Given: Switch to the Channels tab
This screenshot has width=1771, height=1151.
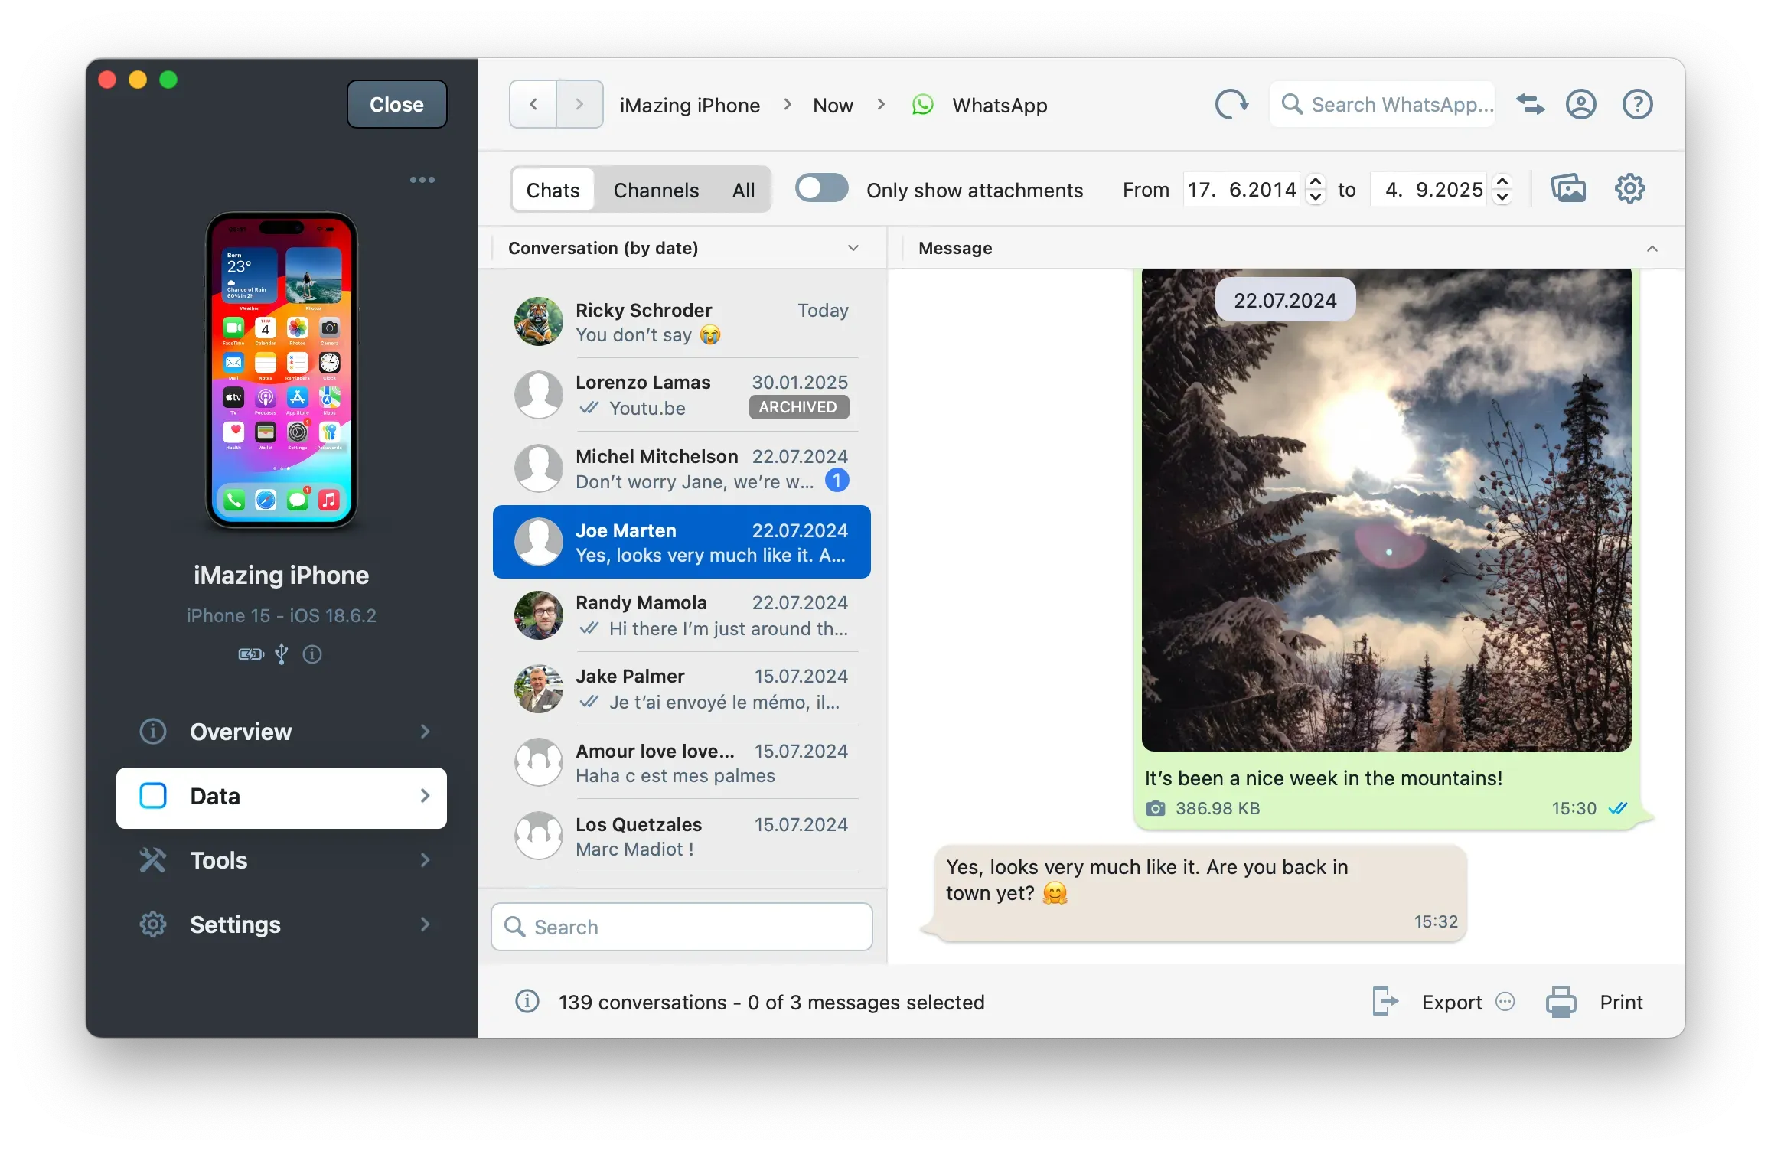Looking at the screenshot, I should (655, 189).
